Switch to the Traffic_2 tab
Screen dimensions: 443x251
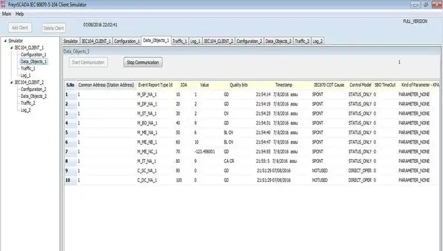(302, 41)
